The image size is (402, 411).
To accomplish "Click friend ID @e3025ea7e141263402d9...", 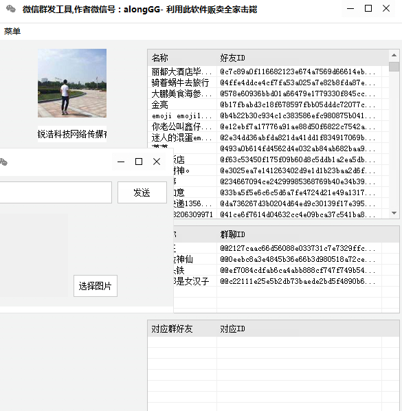I will coord(298,170).
